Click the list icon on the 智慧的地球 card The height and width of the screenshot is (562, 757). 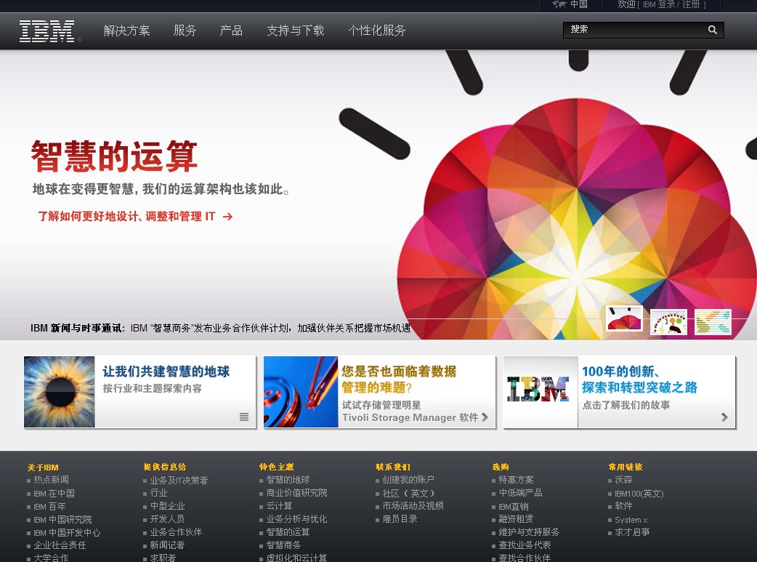[x=245, y=417]
